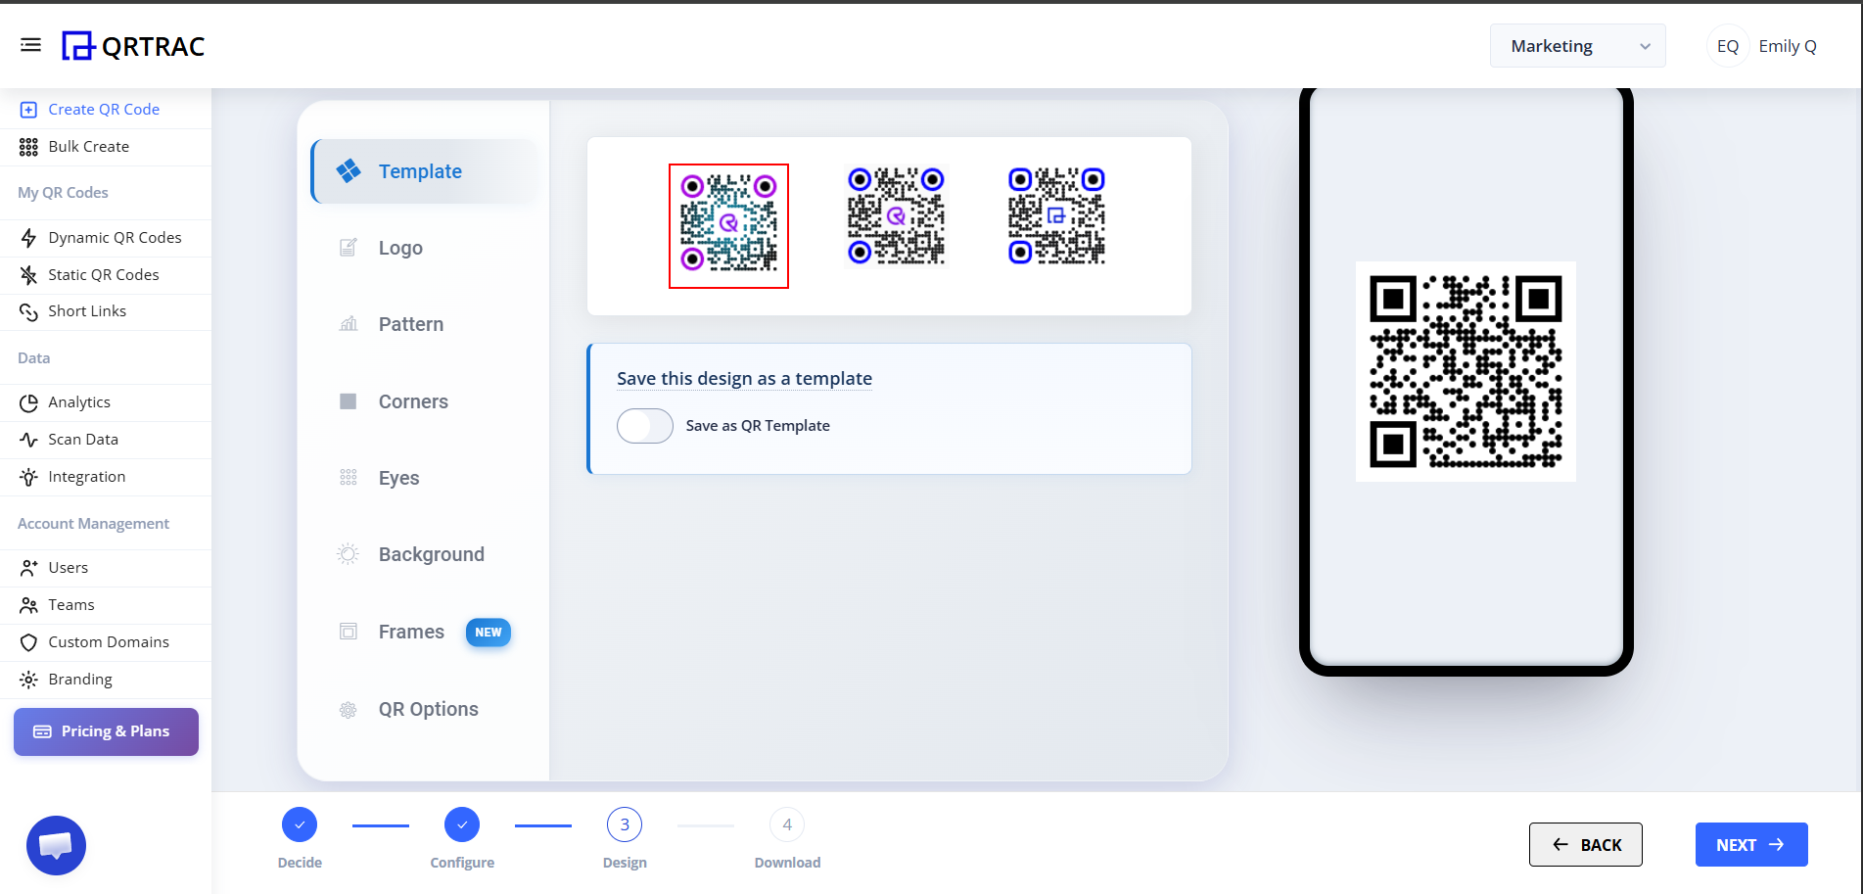
Task: Click the Scan Data pulse icon
Action: (28, 440)
